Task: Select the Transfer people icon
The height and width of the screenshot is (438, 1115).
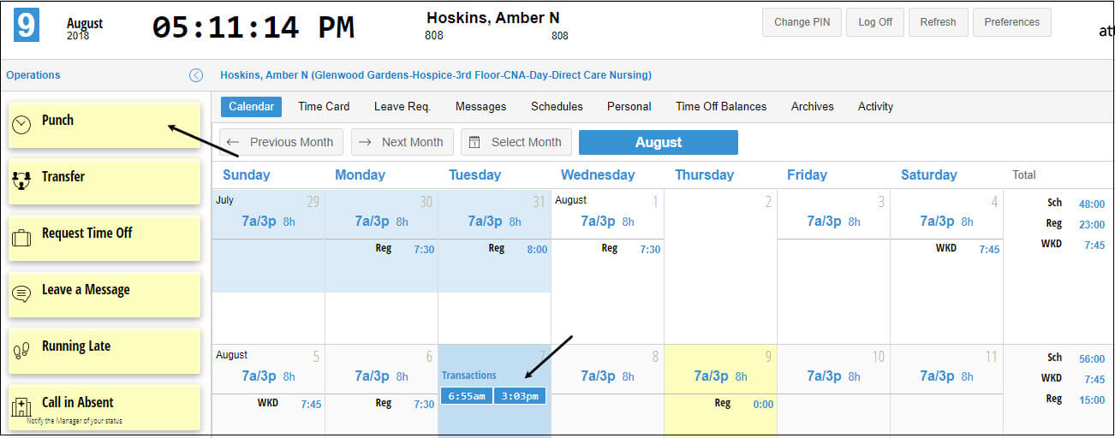Action: pos(21,181)
